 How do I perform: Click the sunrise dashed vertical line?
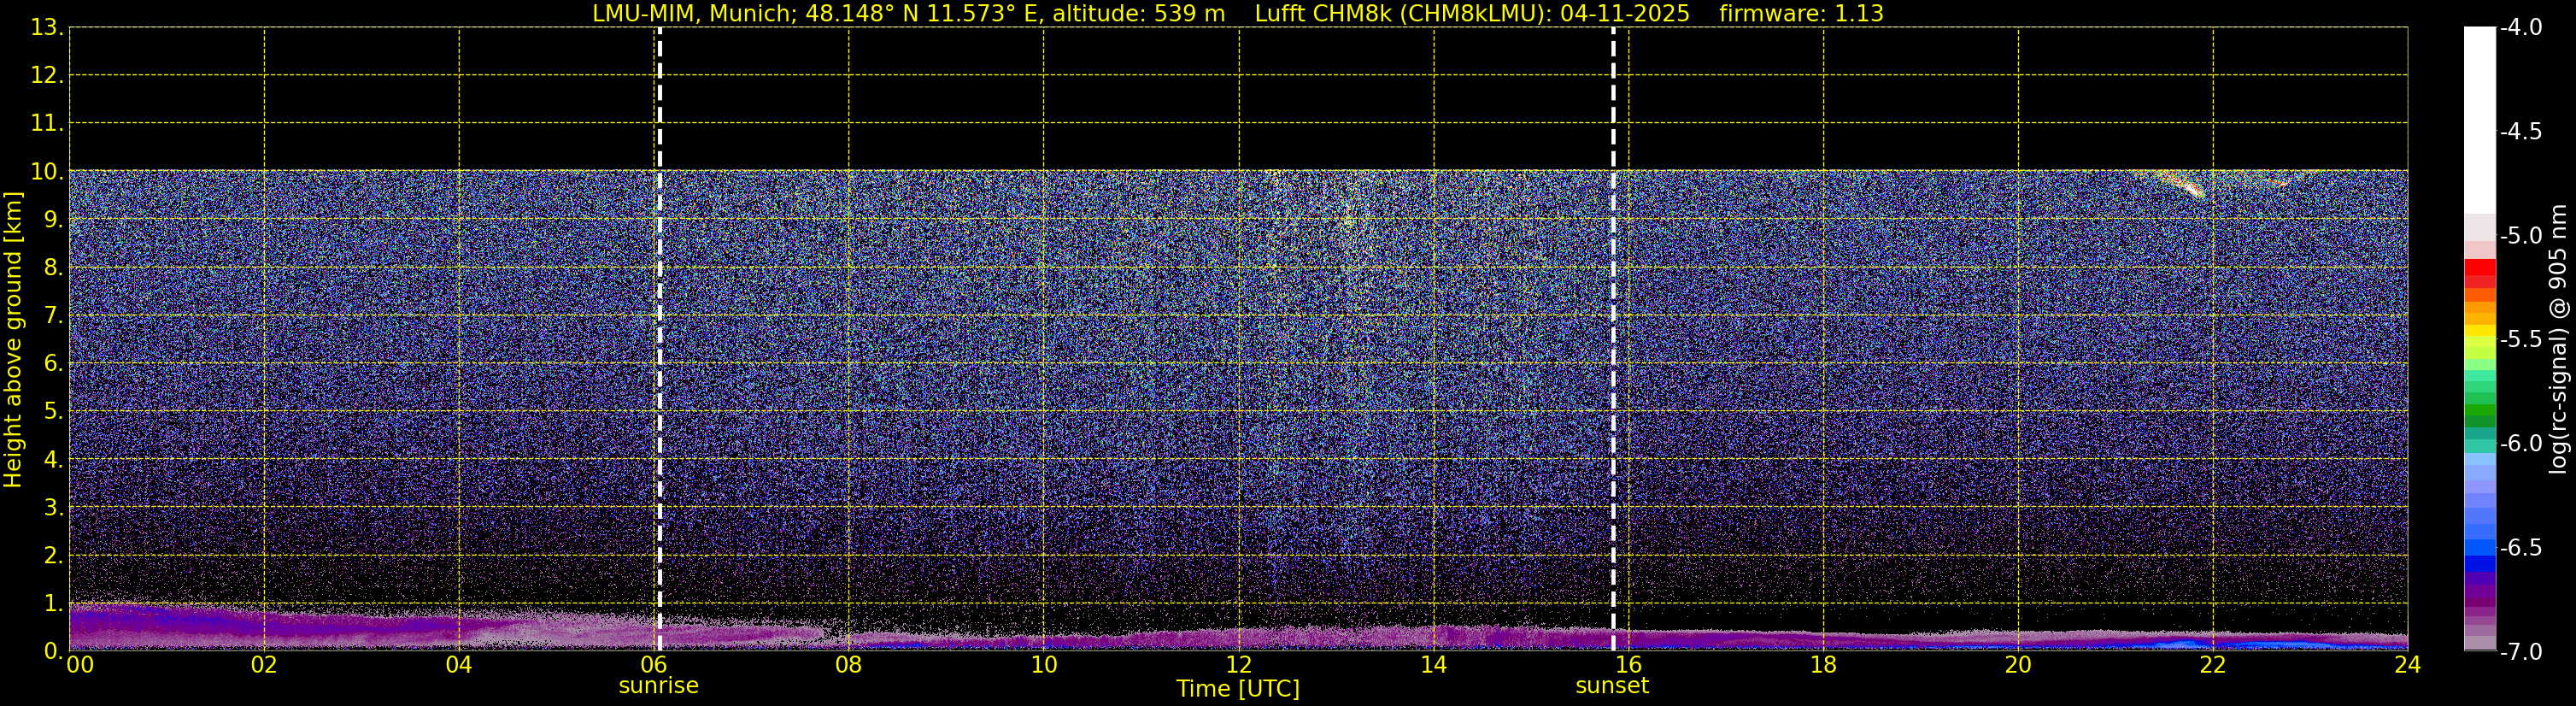pyautogui.click(x=659, y=339)
